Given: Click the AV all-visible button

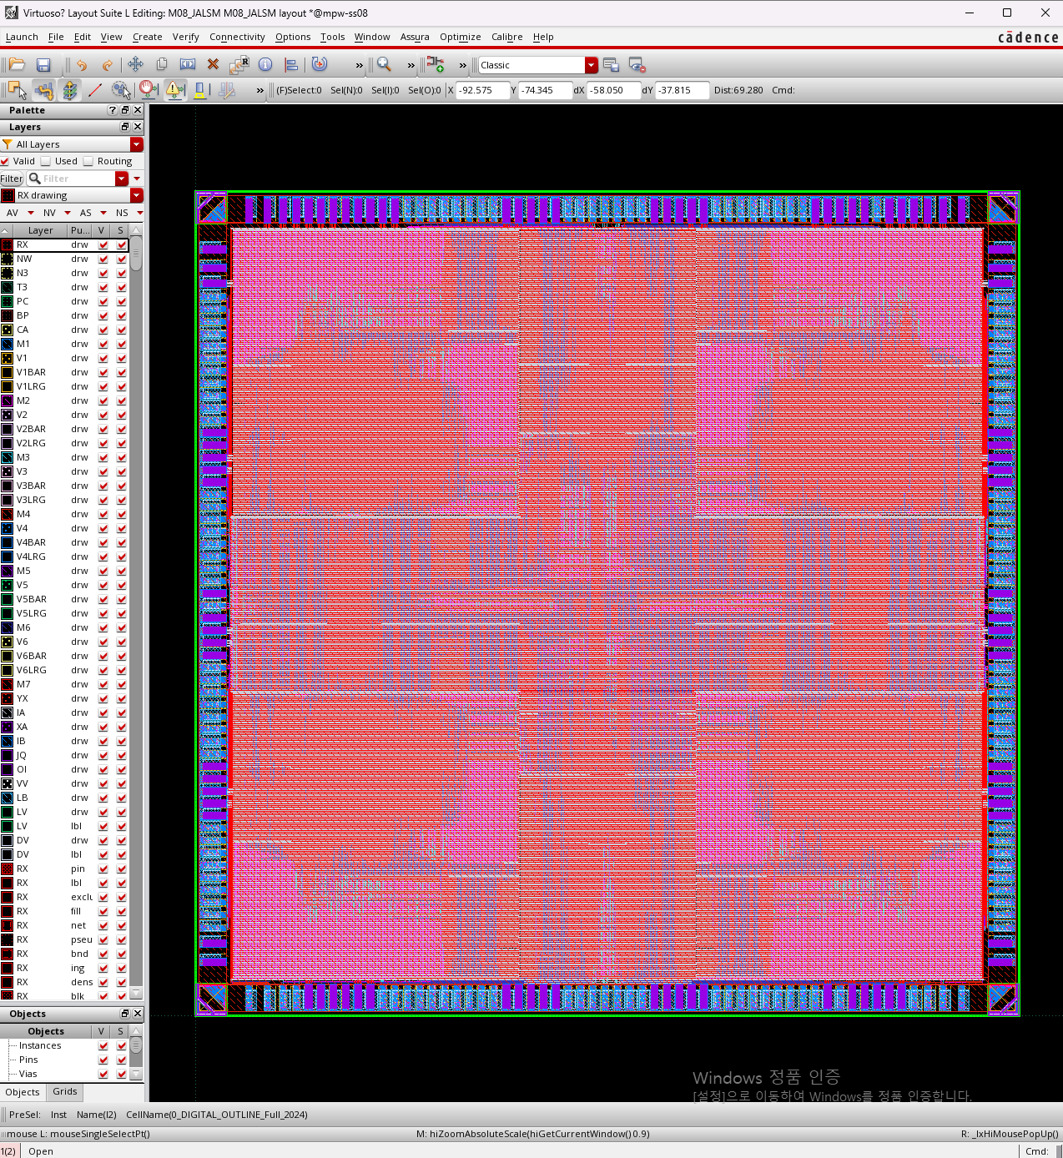Looking at the screenshot, I should [13, 213].
